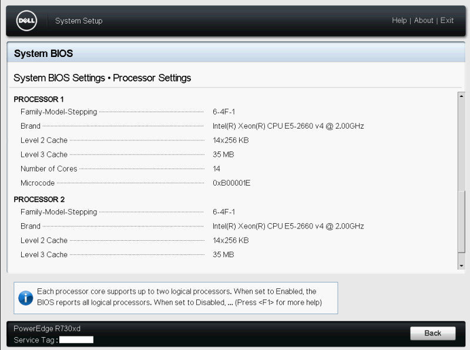Click Processor 2 Level 2 Cache label
Viewport: 470px width, 350px height.
pos(44,240)
